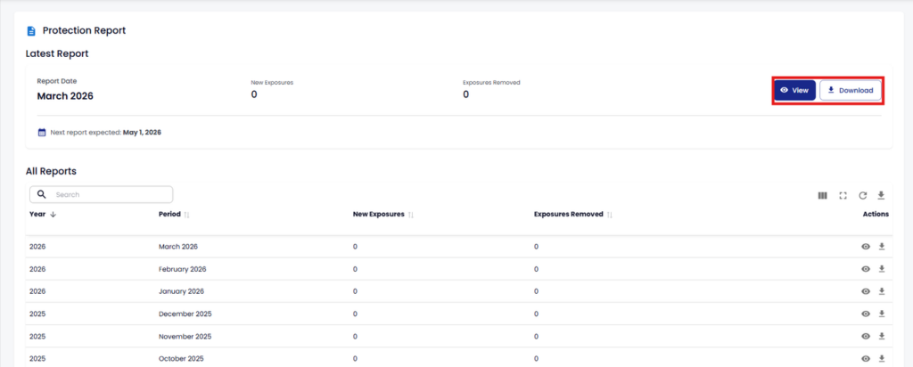Download the October 2025 report
The height and width of the screenshot is (367, 913).
coord(882,358)
